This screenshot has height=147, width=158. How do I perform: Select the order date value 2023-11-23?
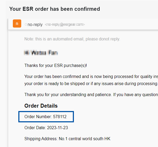57,128
